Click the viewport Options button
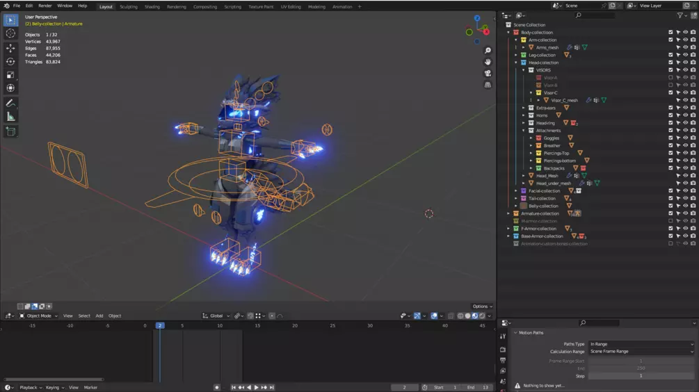This screenshot has width=699, height=392. pos(482,306)
